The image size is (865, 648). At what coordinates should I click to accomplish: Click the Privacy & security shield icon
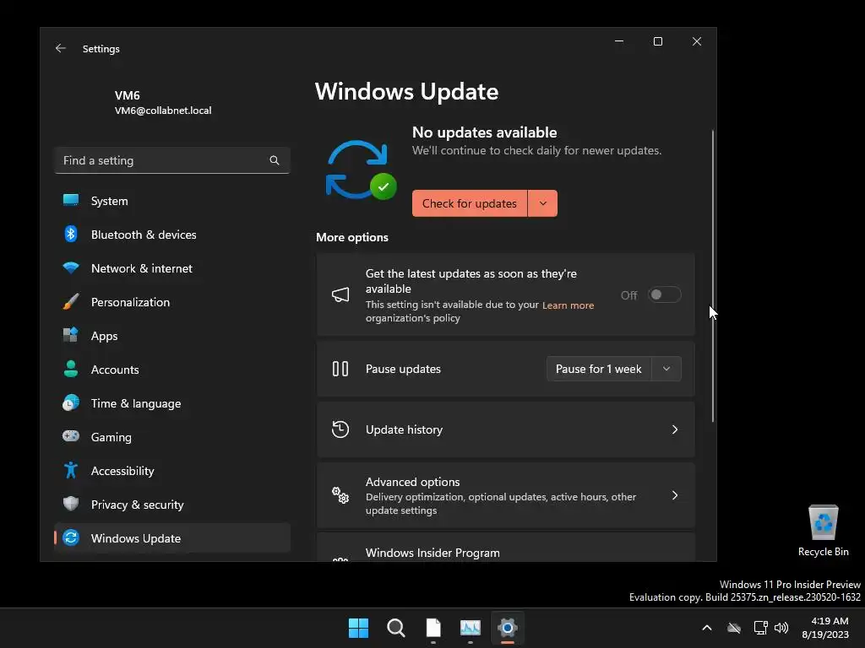(x=71, y=504)
